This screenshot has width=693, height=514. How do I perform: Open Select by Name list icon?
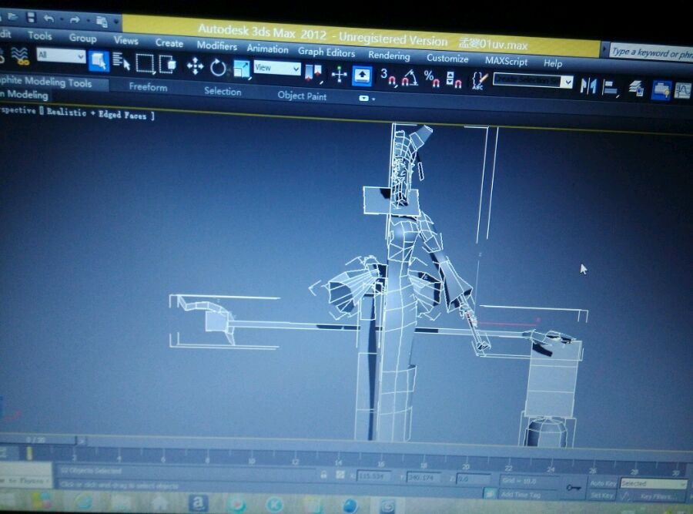click(121, 62)
